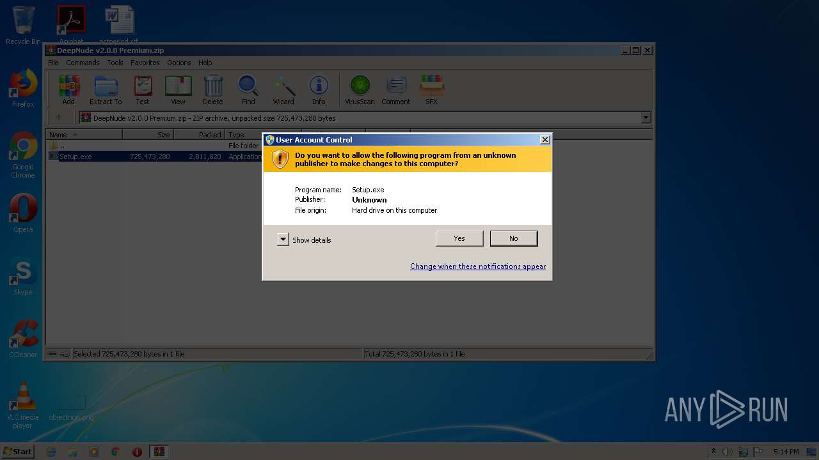
Task: Click Internet Explorer taskbar icon
Action: 51,452
